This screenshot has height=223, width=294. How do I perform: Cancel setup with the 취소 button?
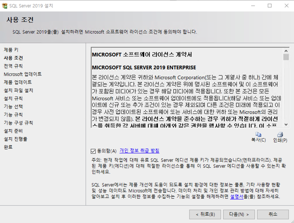pyautogui.click(x=273, y=215)
